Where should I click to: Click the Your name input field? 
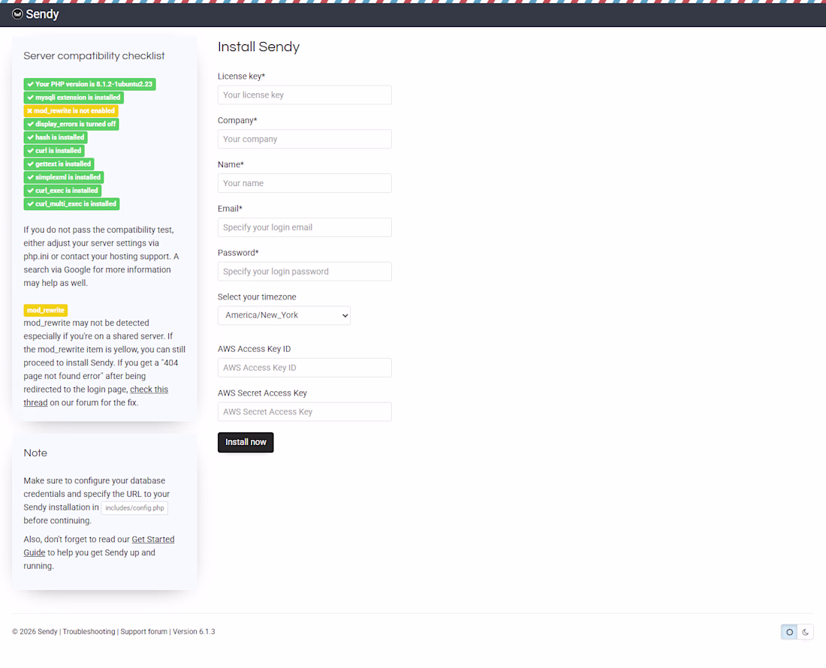tap(304, 183)
